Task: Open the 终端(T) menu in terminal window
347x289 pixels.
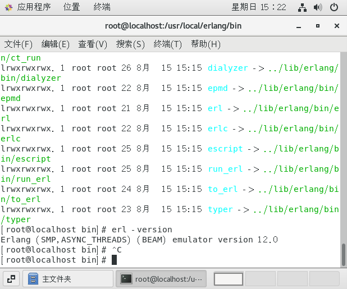Action: coord(167,44)
